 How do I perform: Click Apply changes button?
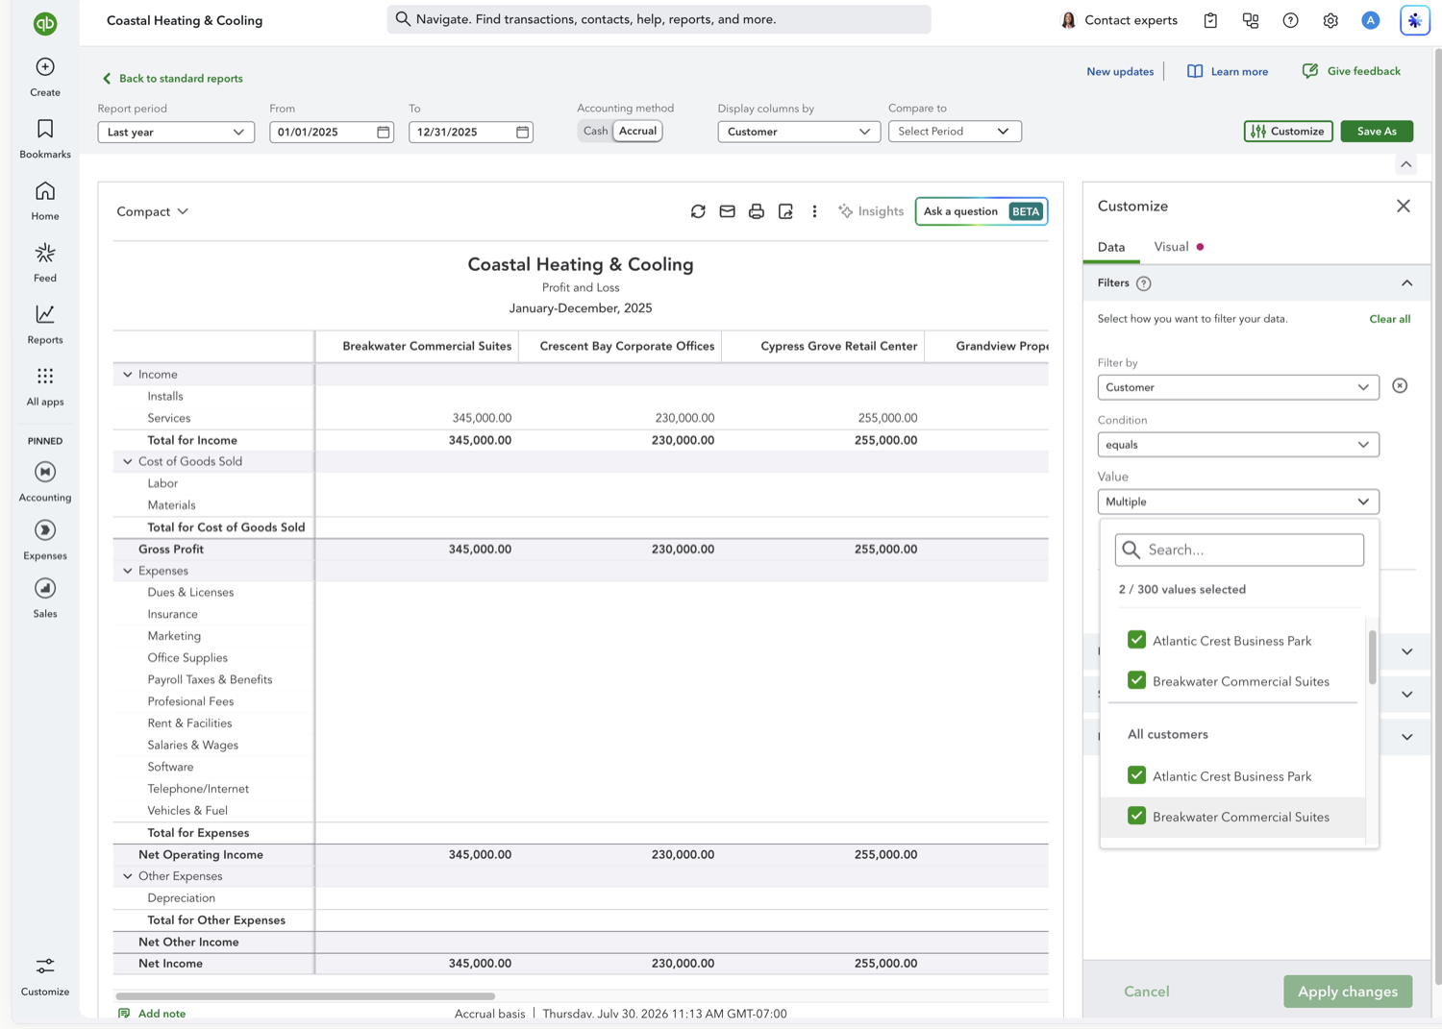[x=1348, y=992]
